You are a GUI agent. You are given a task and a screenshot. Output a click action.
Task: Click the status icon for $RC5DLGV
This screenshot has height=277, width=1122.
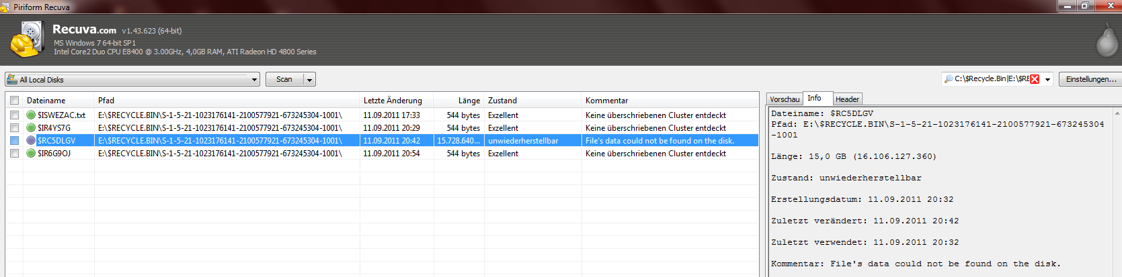pos(31,140)
